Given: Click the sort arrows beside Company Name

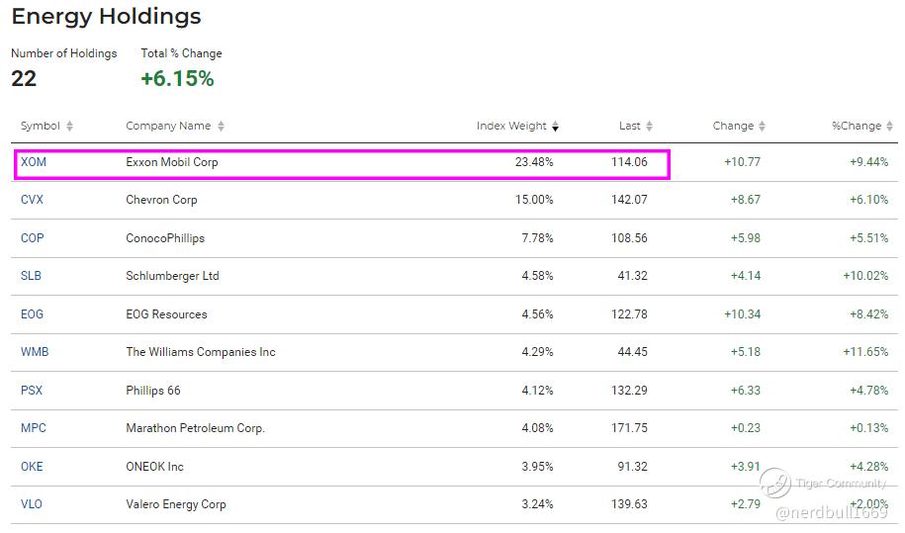Looking at the screenshot, I should point(221,127).
